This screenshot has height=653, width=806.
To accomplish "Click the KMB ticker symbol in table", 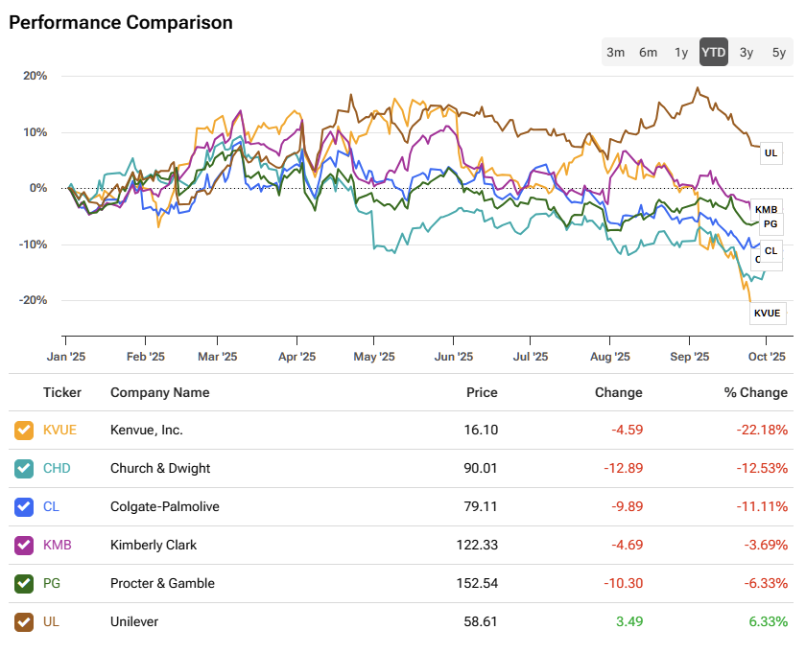I will click(x=58, y=545).
